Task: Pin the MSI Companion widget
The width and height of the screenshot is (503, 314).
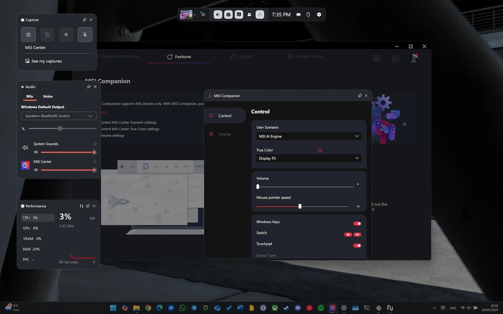Action: (360, 96)
